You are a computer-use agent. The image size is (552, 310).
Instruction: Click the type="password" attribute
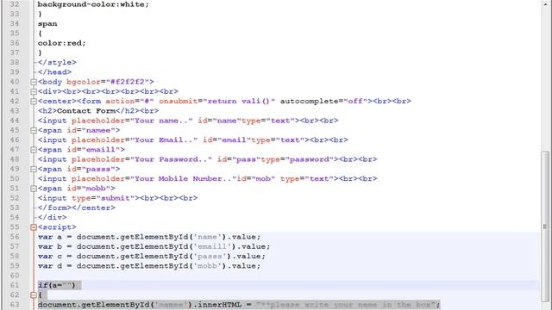tap(297, 159)
